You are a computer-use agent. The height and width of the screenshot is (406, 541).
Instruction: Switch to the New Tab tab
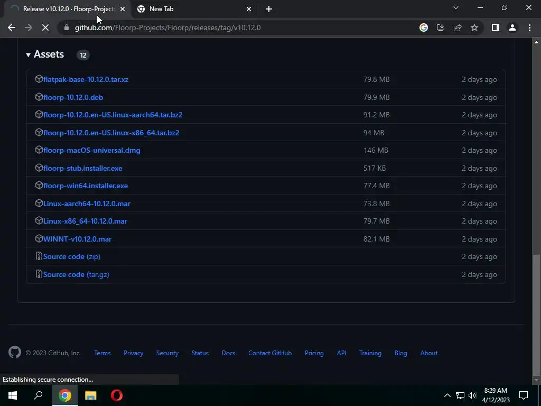pyautogui.click(x=195, y=9)
